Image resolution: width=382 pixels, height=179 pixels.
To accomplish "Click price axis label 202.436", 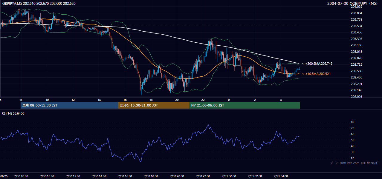I will 357,78.
